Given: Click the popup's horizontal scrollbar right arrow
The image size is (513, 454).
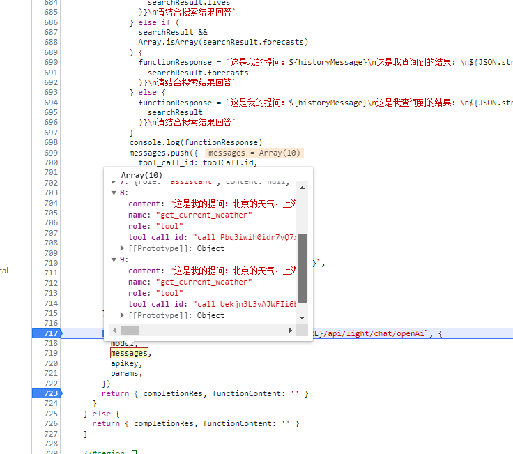Looking at the screenshot, I should pyautogui.click(x=291, y=331).
